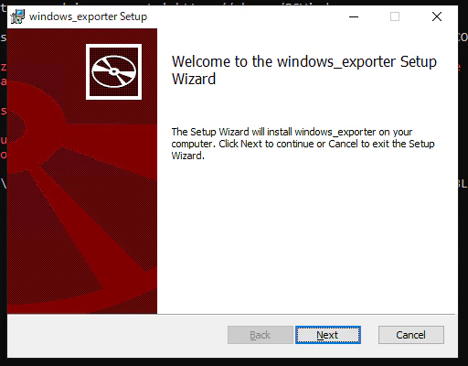Screen dimensions: 468x366
Task: Click the "Welcome to the windows_exporter Setup Wizard" heading
Action: point(304,70)
